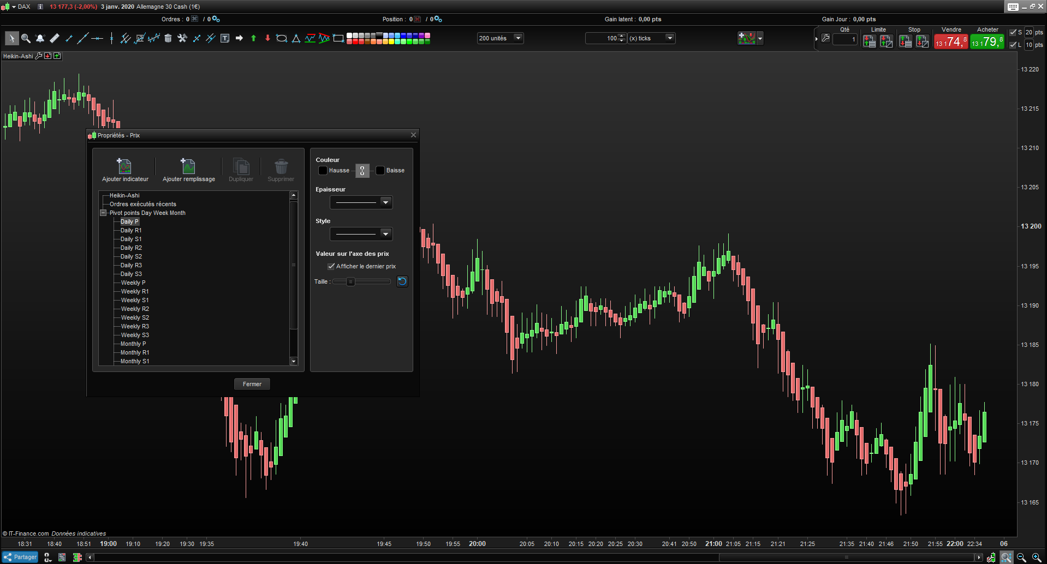Select Ordres exécutés récents in the list
The height and width of the screenshot is (564, 1047).
[143, 204]
